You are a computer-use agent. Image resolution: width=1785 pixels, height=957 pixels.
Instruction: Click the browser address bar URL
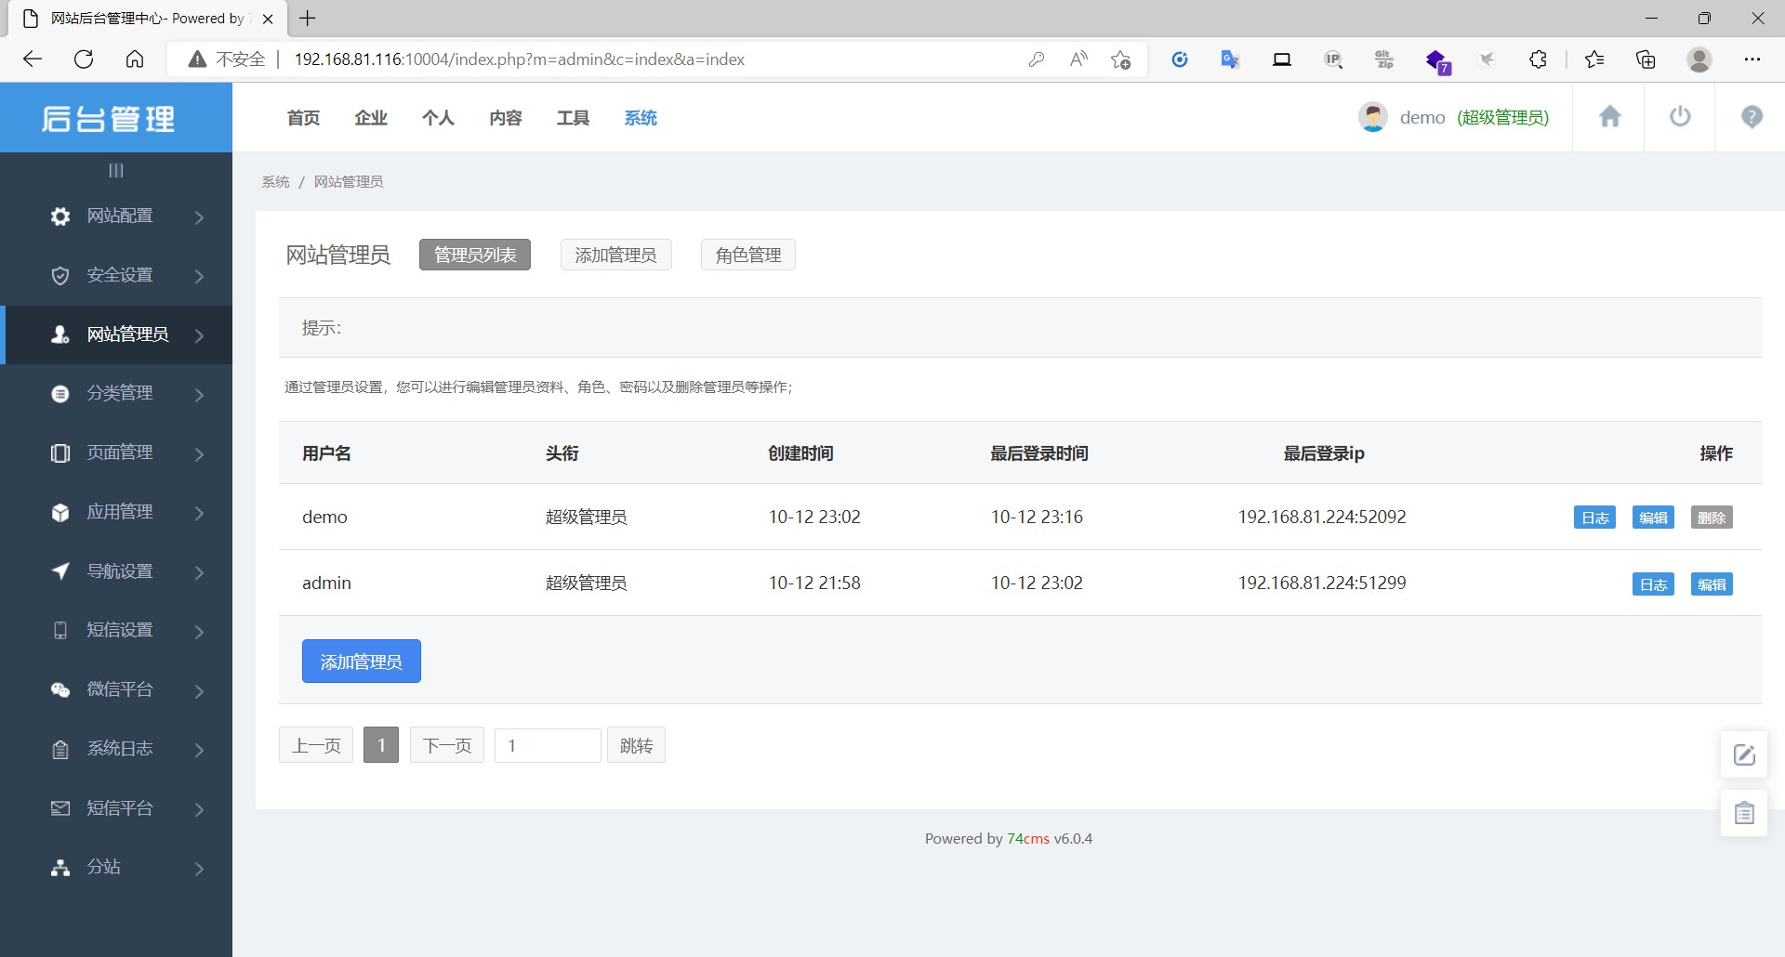(520, 59)
